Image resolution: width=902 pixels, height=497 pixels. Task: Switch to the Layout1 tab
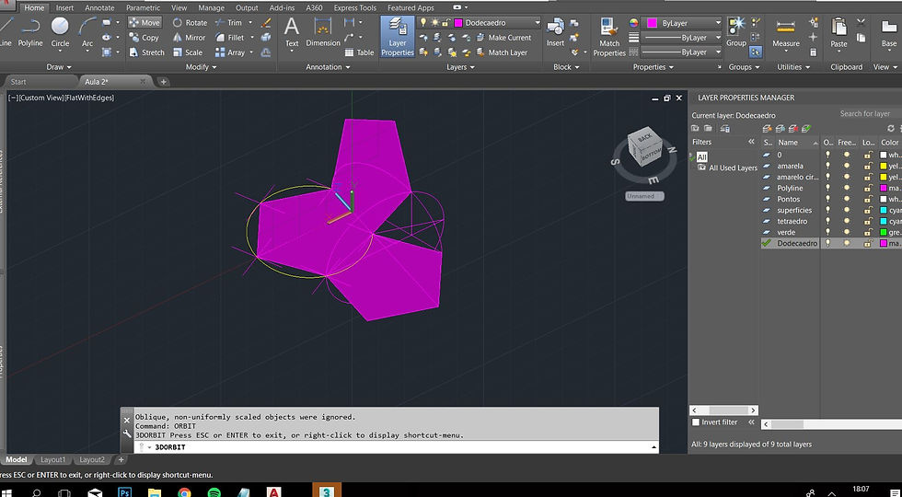click(x=52, y=459)
